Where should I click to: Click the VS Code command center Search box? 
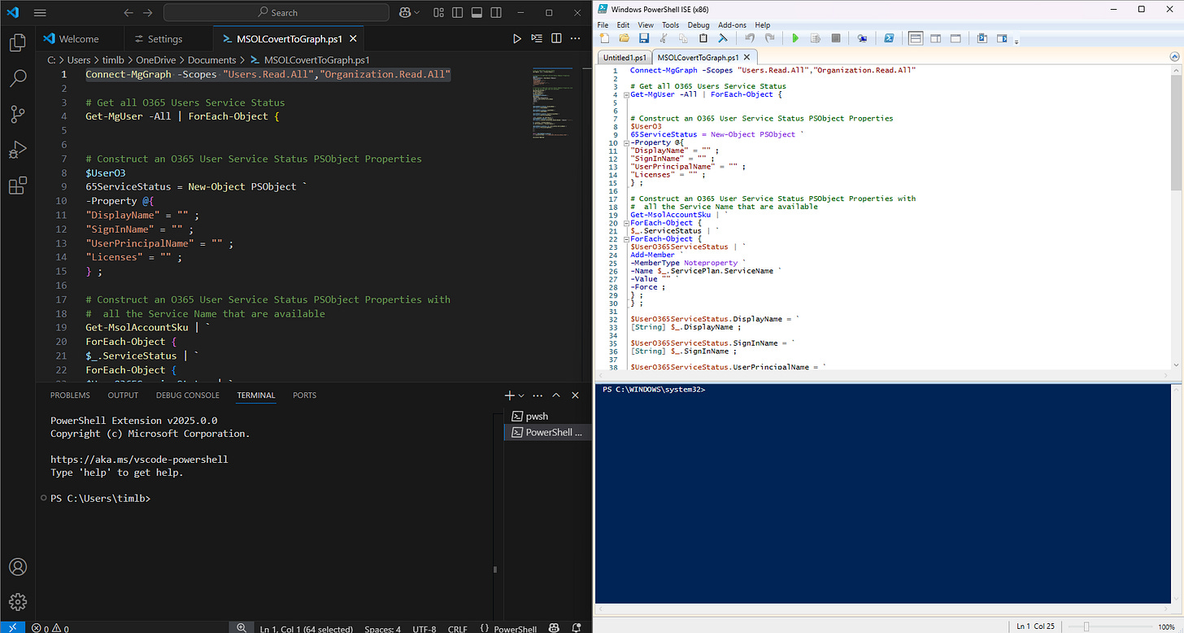277,13
